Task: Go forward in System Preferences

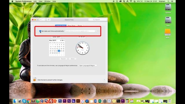Action: (x=44, y=20)
